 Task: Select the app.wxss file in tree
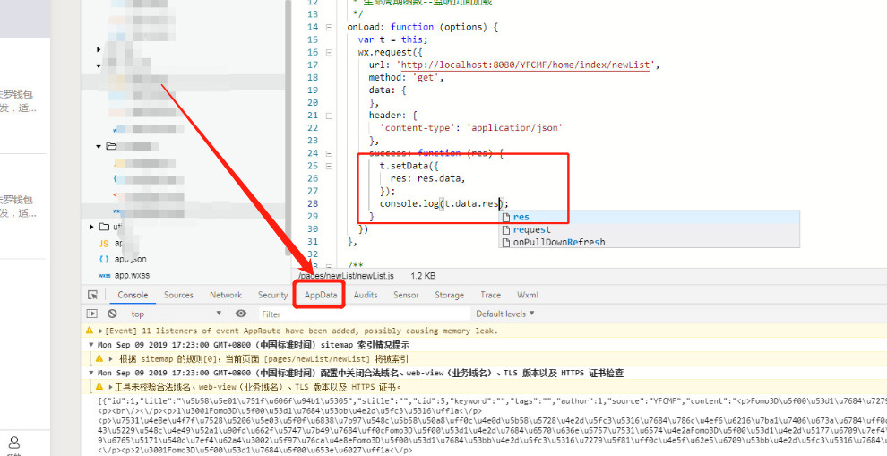point(131,275)
